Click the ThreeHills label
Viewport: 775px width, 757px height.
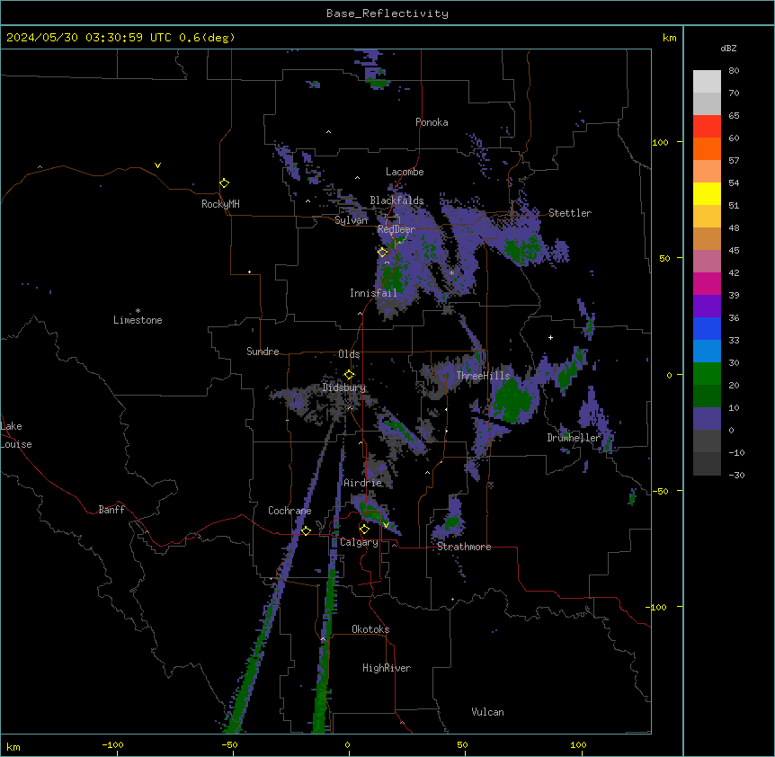point(484,376)
